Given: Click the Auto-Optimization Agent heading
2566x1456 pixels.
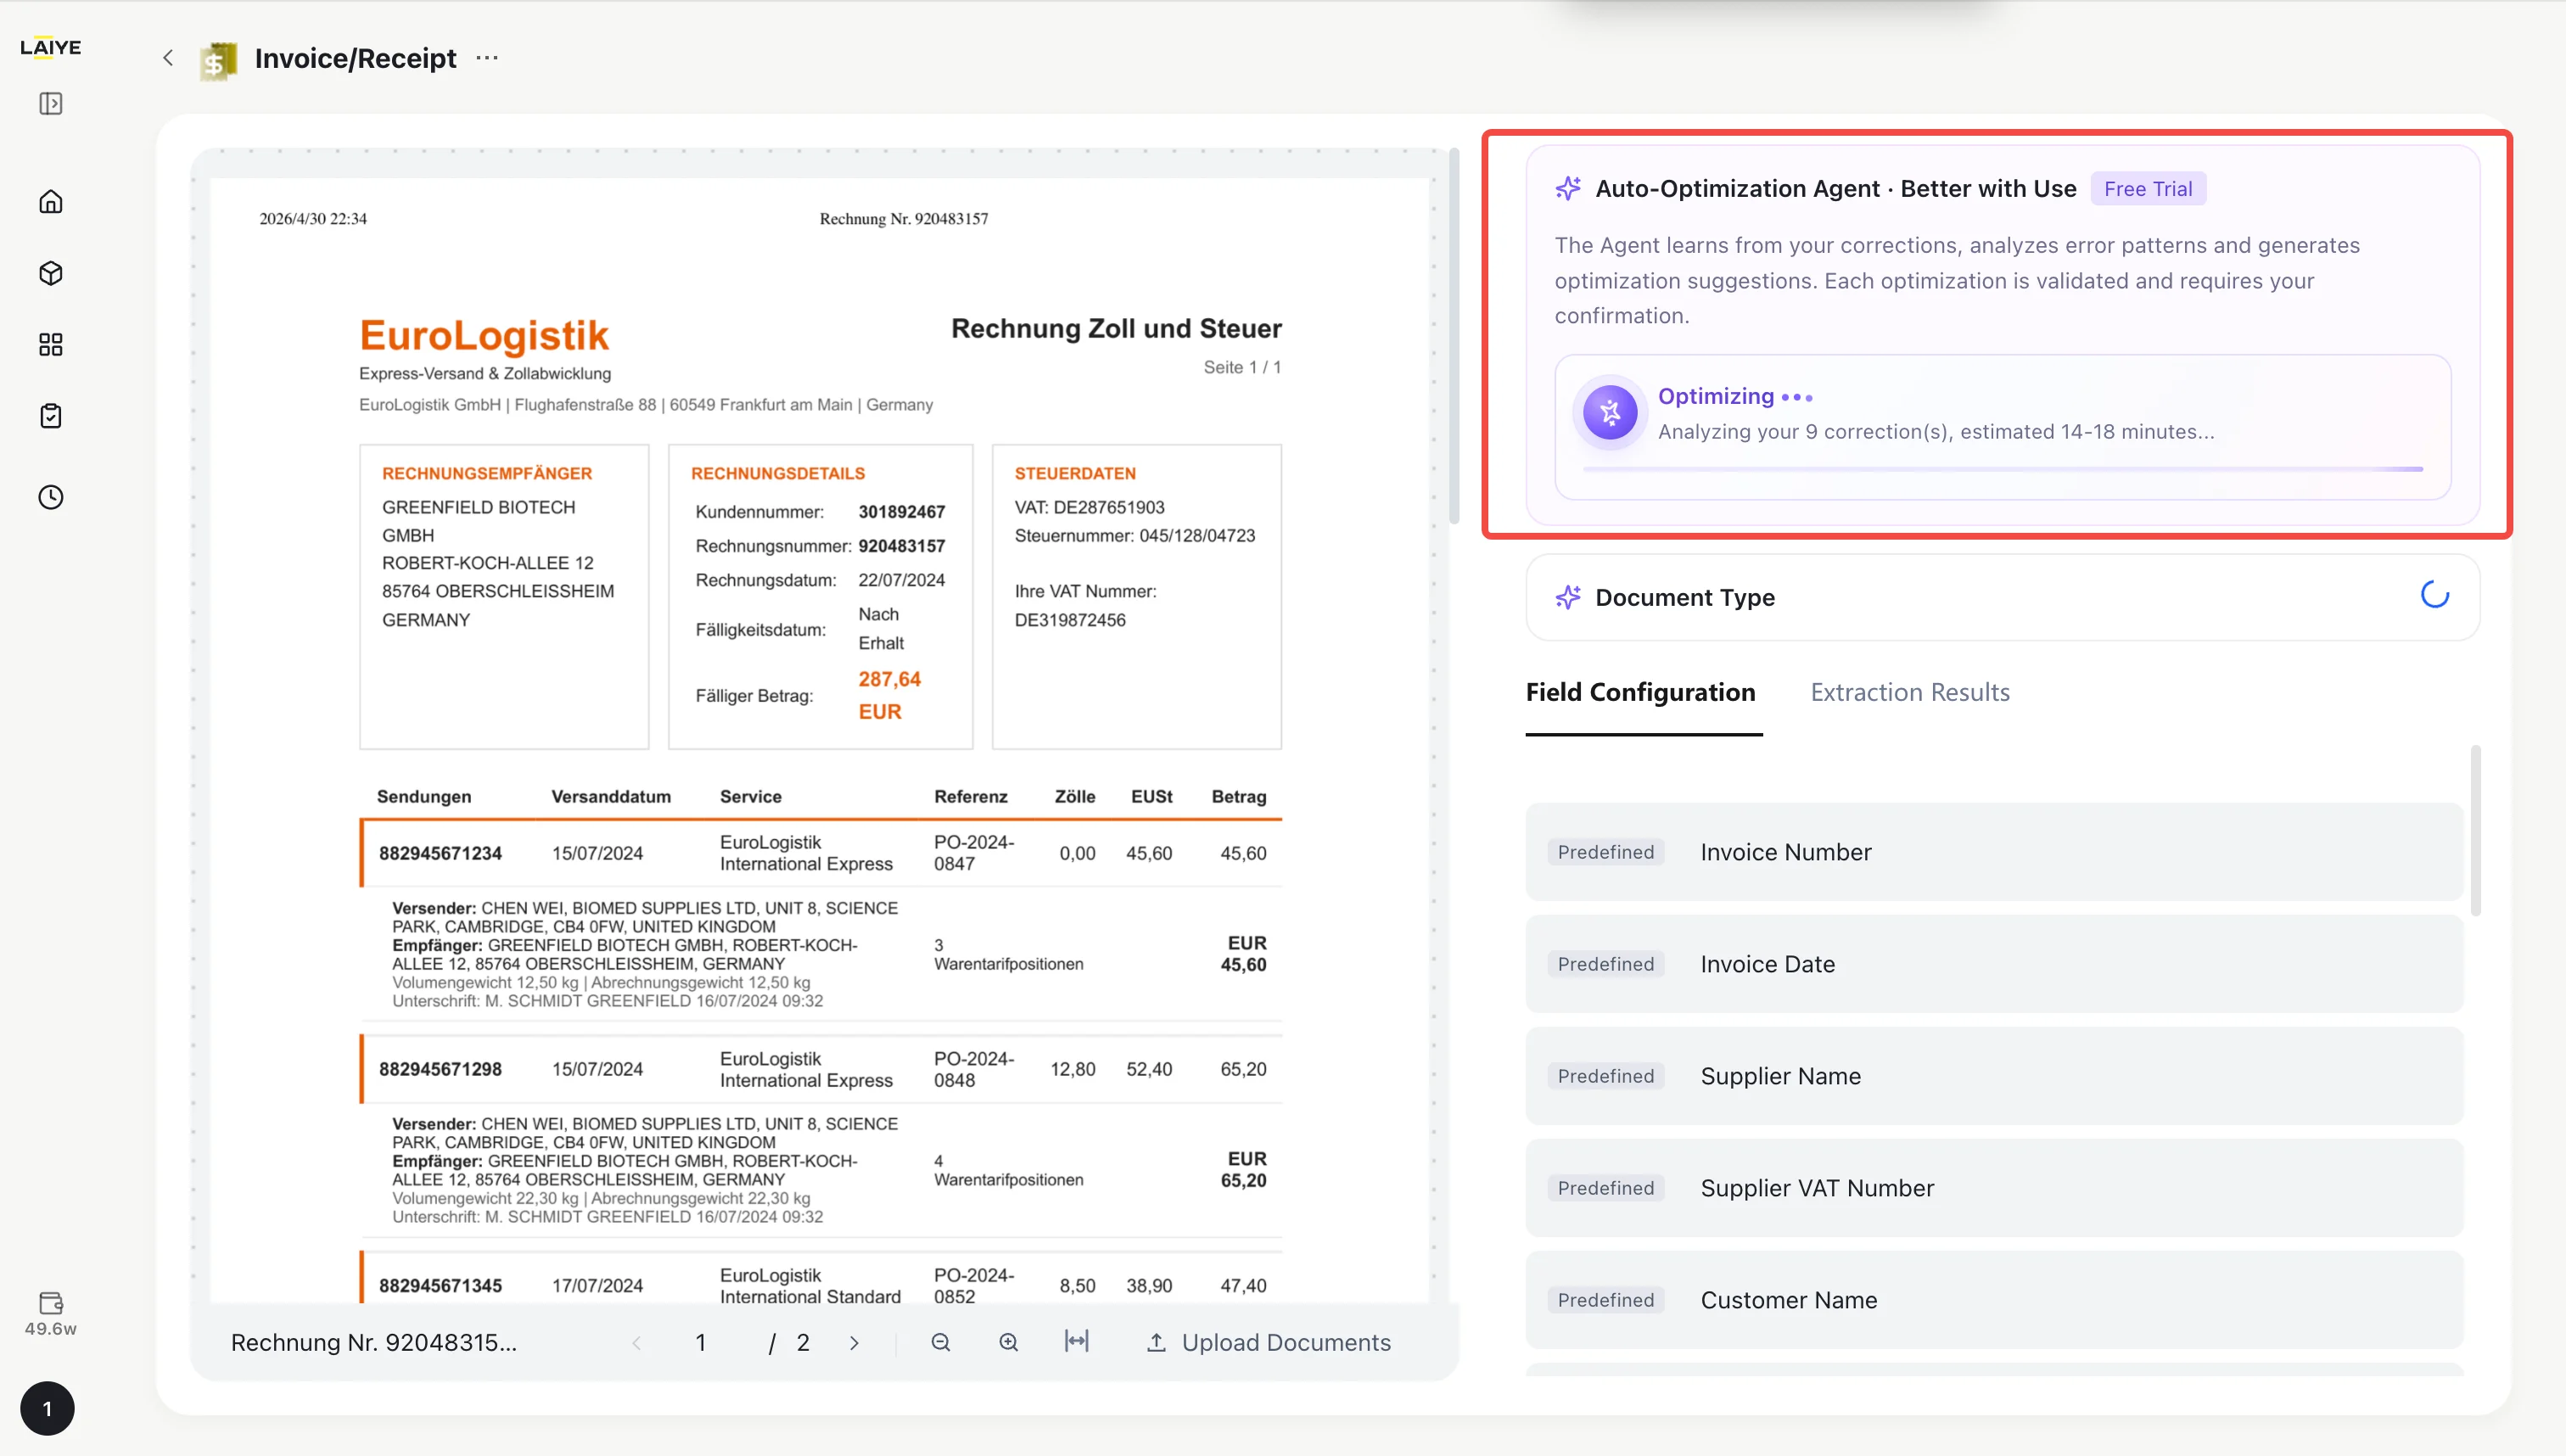Looking at the screenshot, I should tap(1836, 188).
